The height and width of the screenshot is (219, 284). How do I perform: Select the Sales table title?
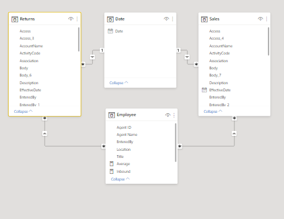215,19
